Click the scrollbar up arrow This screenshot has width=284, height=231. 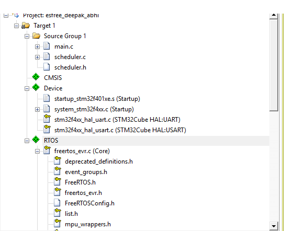pos(274,16)
